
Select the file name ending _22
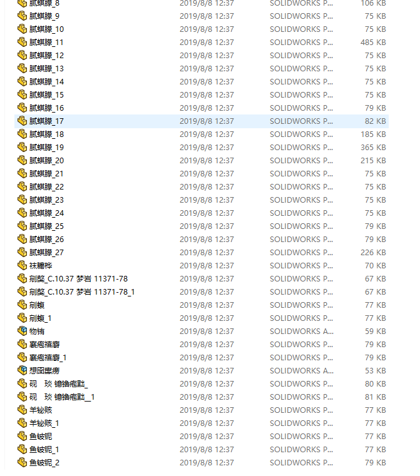(46, 186)
